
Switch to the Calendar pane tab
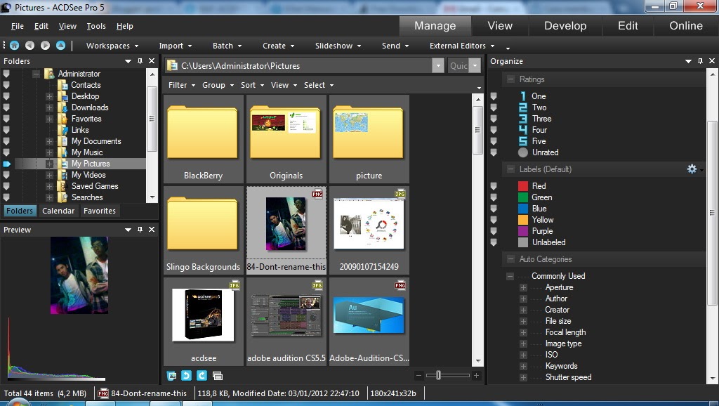[58, 211]
